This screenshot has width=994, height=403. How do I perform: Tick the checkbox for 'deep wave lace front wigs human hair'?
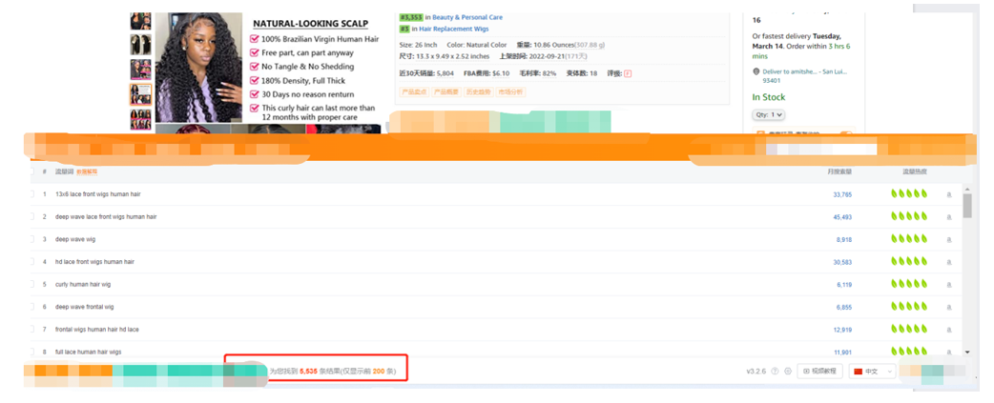coord(31,217)
